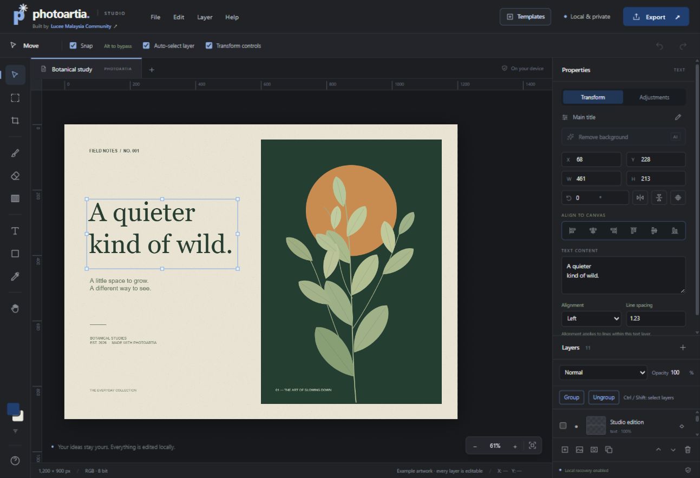
Task: Align layer to top edge of canvas
Action: 633,230
